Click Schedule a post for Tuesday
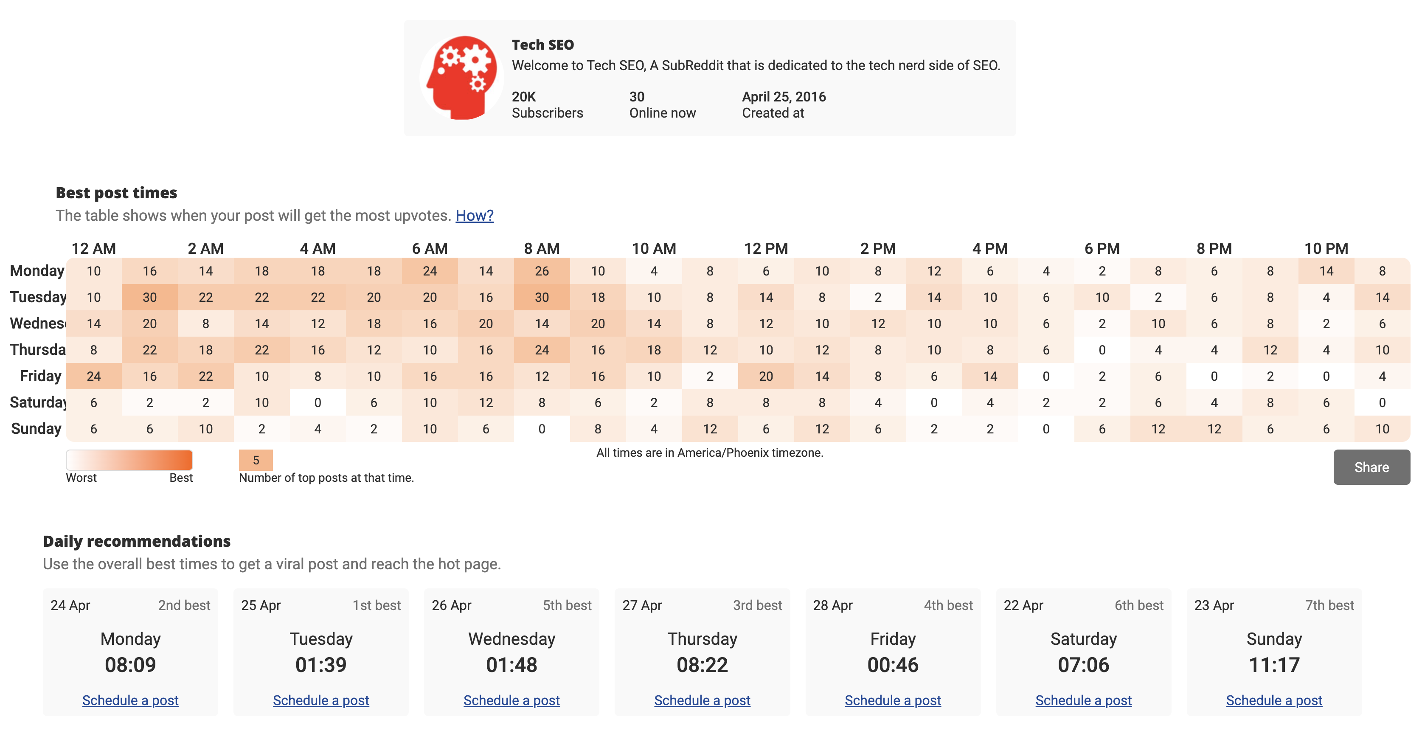Image resolution: width=1422 pixels, height=731 pixels. click(x=321, y=700)
